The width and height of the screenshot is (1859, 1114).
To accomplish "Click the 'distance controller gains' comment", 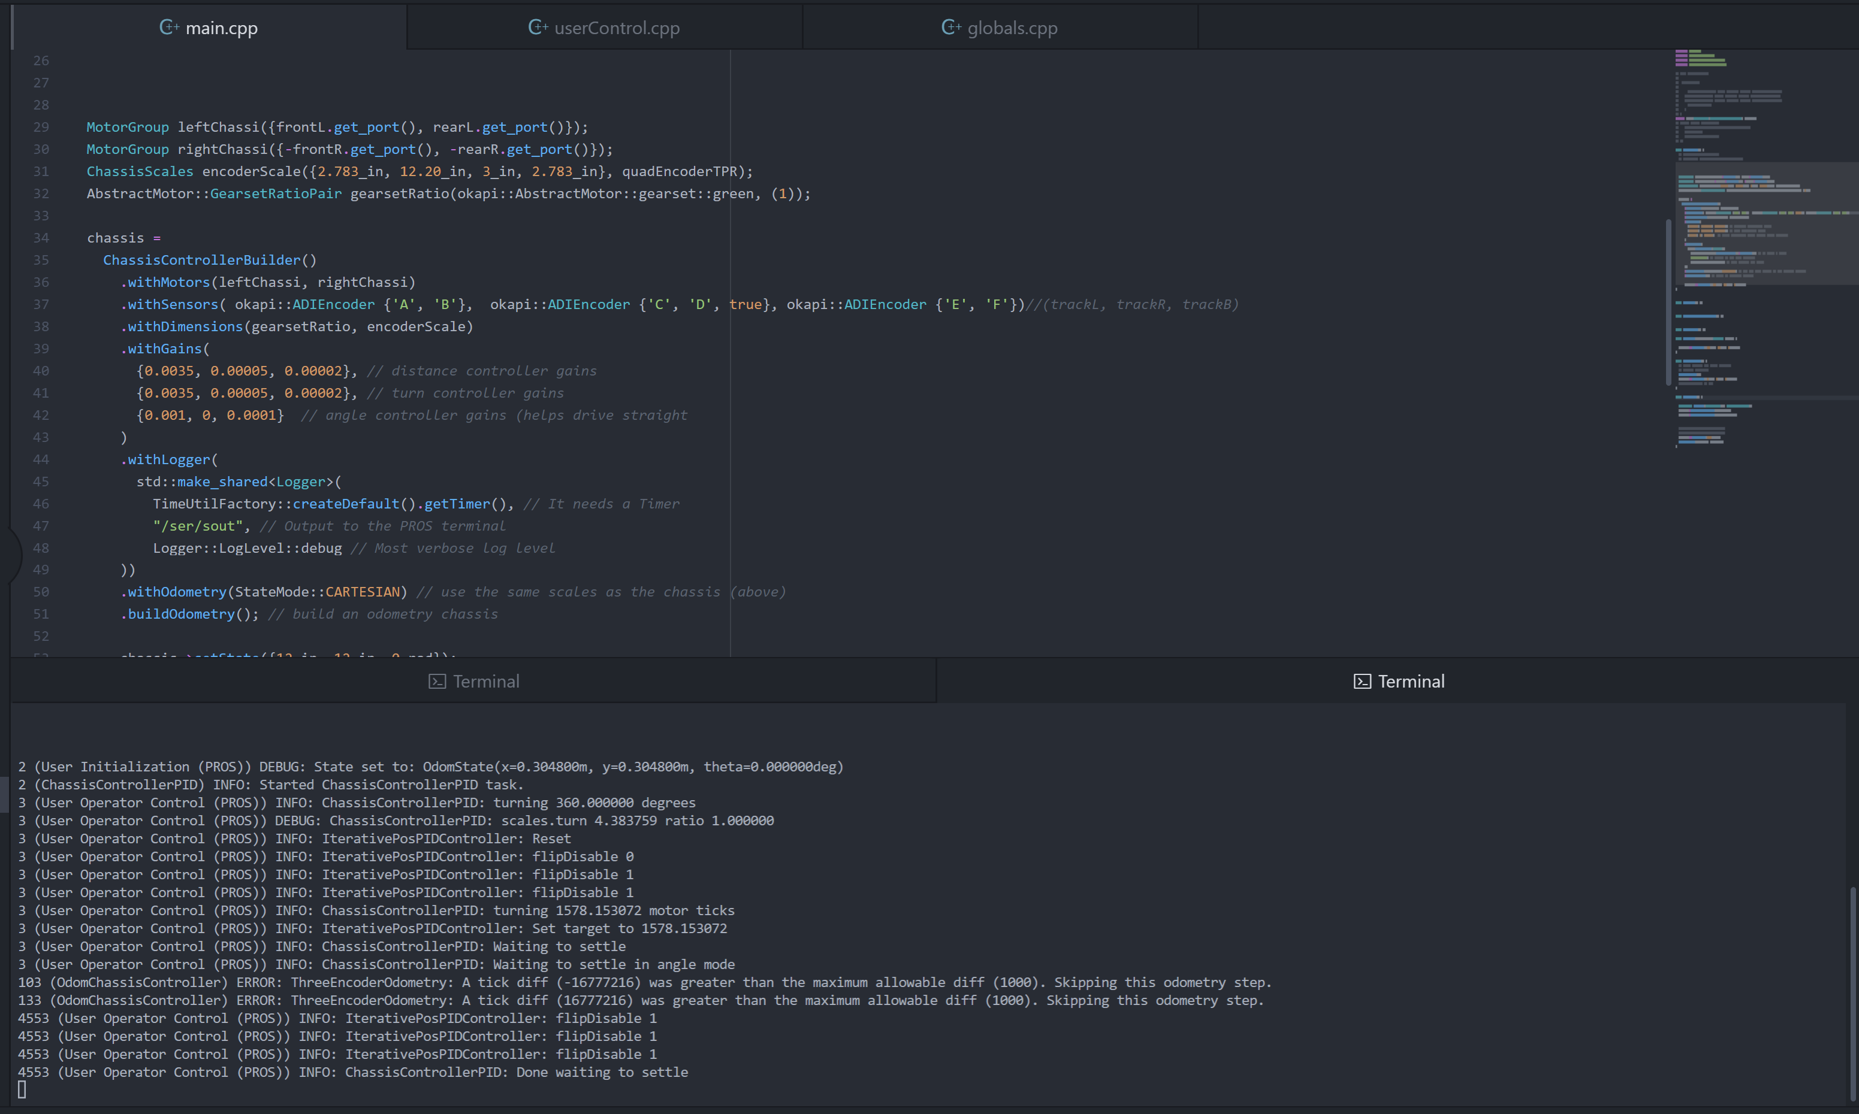I will (x=481, y=371).
